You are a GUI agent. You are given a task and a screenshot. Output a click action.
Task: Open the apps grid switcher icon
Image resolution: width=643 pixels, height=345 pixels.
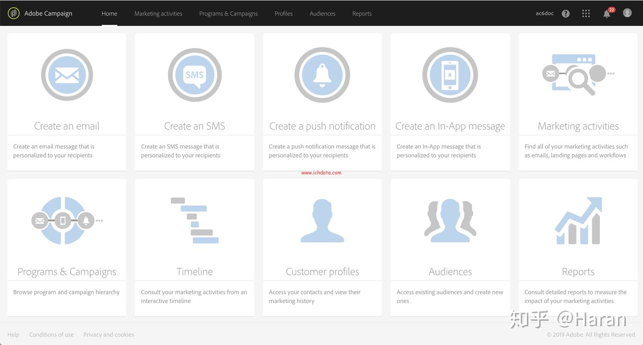[x=586, y=13]
